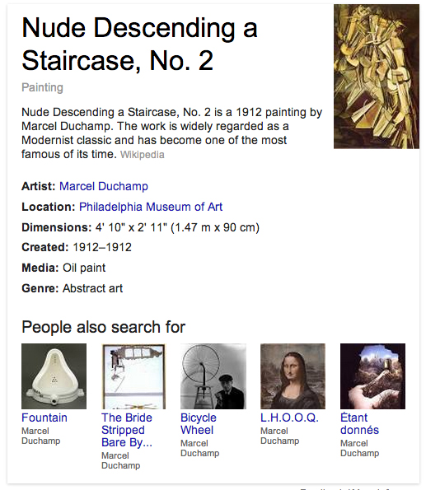Click Marcel Duchamp caption under Fountain
The height and width of the screenshot is (490, 426).
[x=40, y=436]
